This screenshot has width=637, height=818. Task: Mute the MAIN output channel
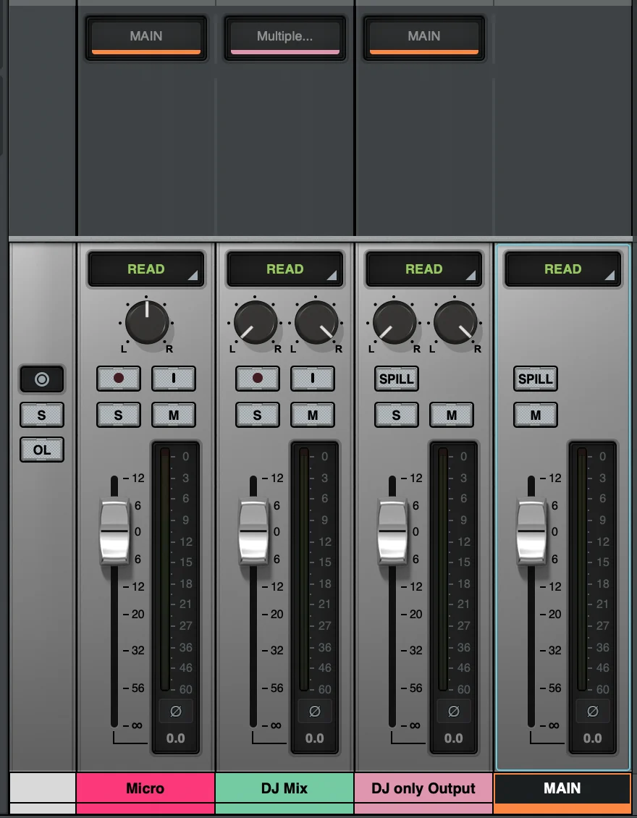pyautogui.click(x=536, y=415)
